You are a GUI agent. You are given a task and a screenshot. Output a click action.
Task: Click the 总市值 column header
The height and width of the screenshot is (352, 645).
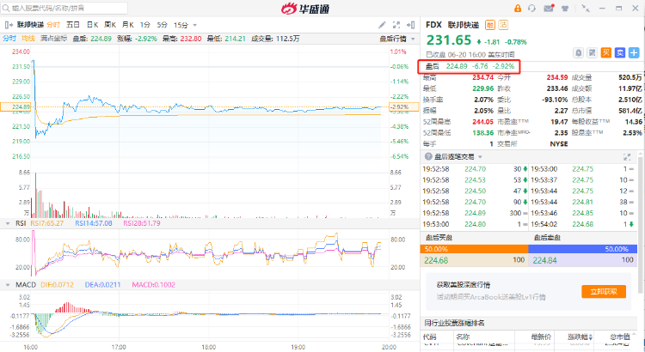[619, 337]
